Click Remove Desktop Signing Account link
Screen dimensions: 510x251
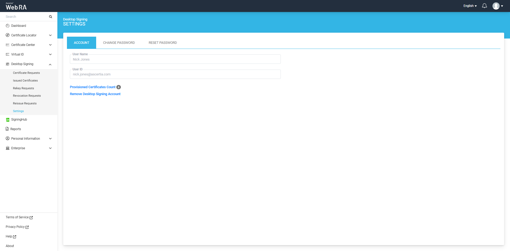[95, 94]
